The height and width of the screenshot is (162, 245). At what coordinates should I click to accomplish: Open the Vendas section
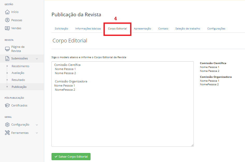[16, 28]
